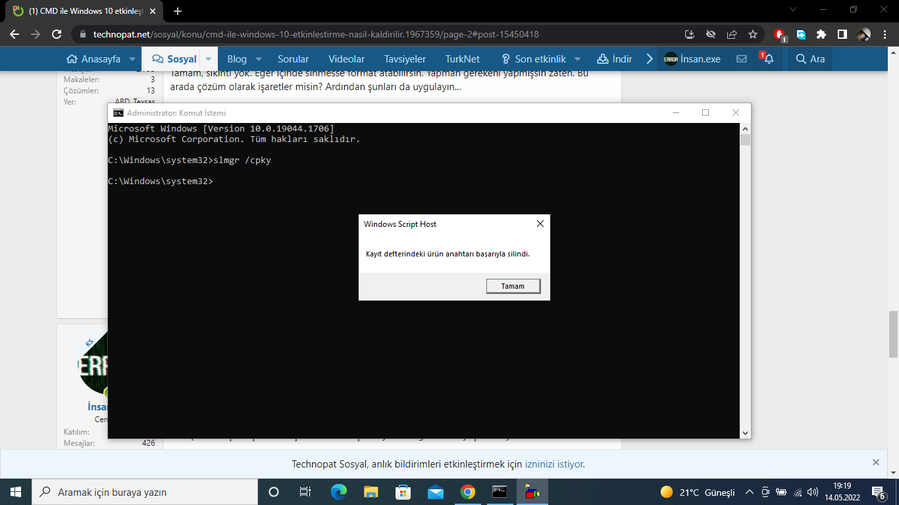Click the taskbar search box
The height and width of the screenshot is (505, 899).
pos(144,492)
